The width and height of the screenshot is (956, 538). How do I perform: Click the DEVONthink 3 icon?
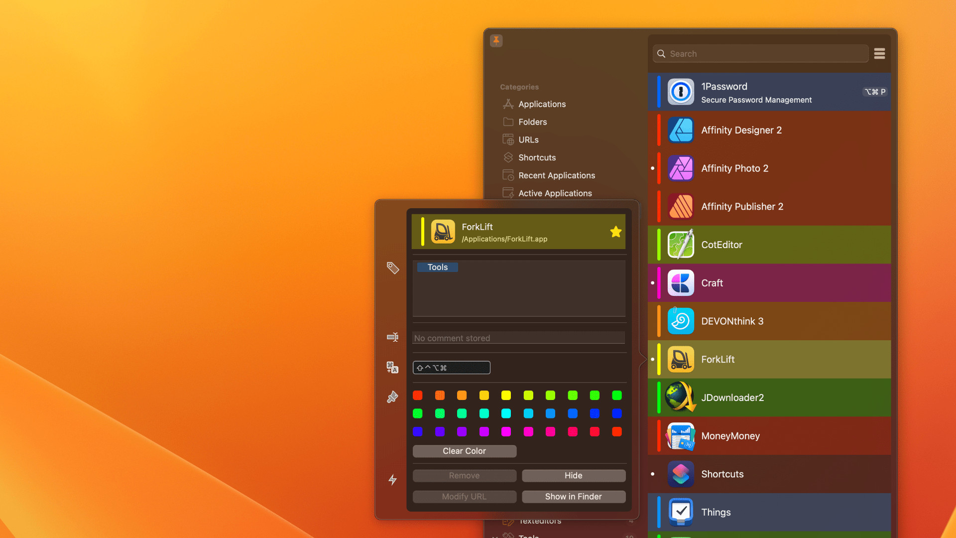pos(681,321)
